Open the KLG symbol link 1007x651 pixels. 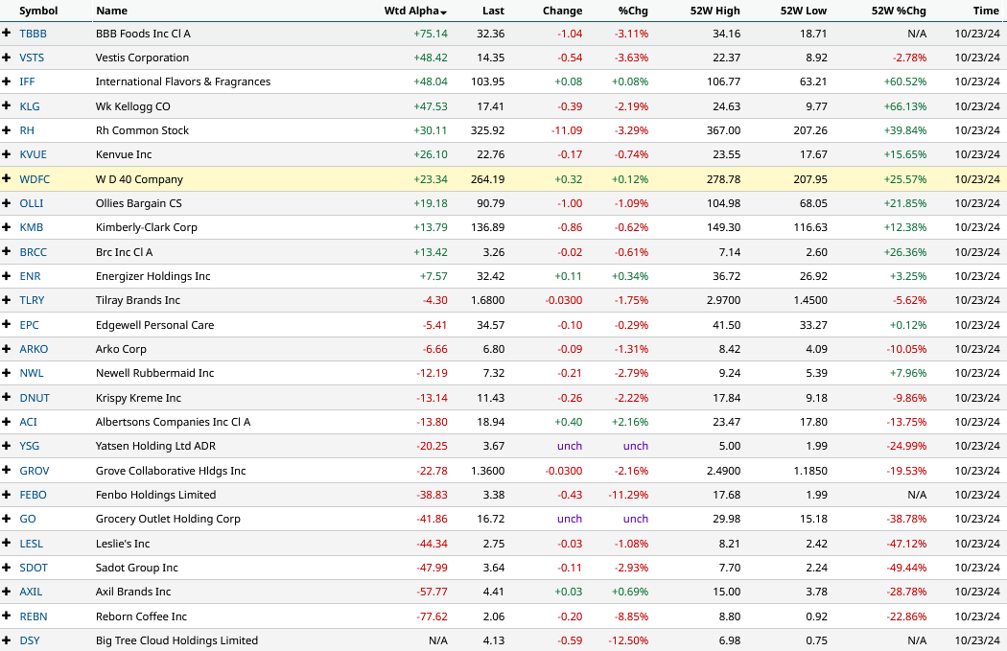pos(30,106)
